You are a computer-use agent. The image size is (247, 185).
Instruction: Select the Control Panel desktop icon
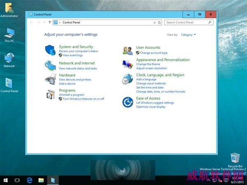[9, 83]
